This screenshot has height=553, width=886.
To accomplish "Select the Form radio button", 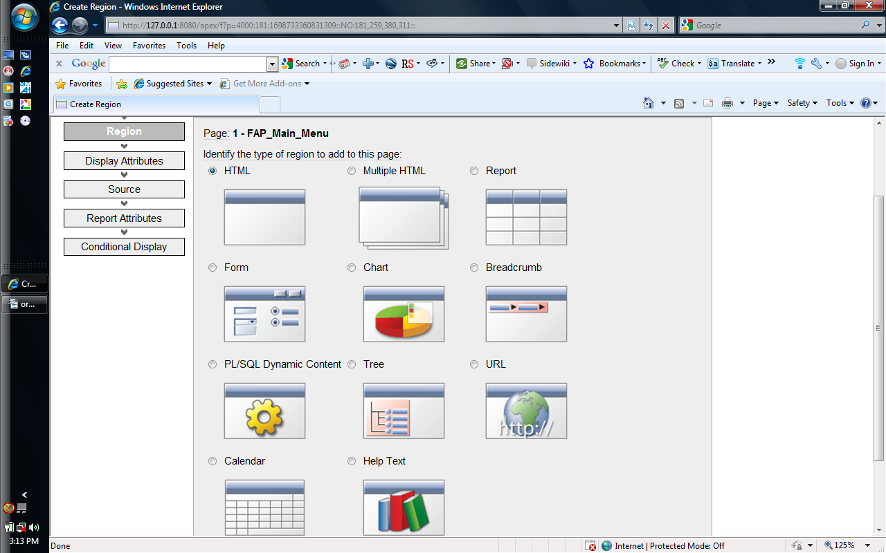I will pyautogui.click(x=213, y=268).
